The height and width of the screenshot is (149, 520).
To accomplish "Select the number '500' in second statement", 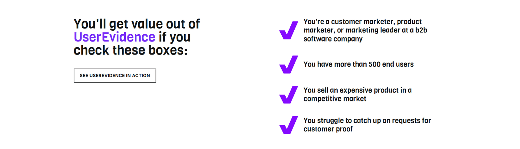I will coord(375,65).
